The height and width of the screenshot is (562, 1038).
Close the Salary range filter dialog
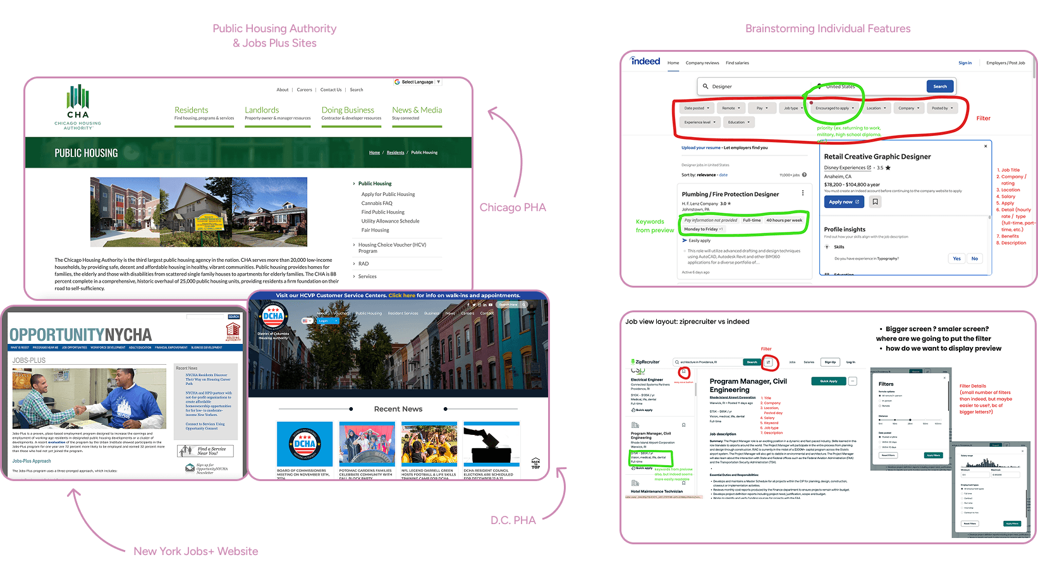pos(1022,451)
